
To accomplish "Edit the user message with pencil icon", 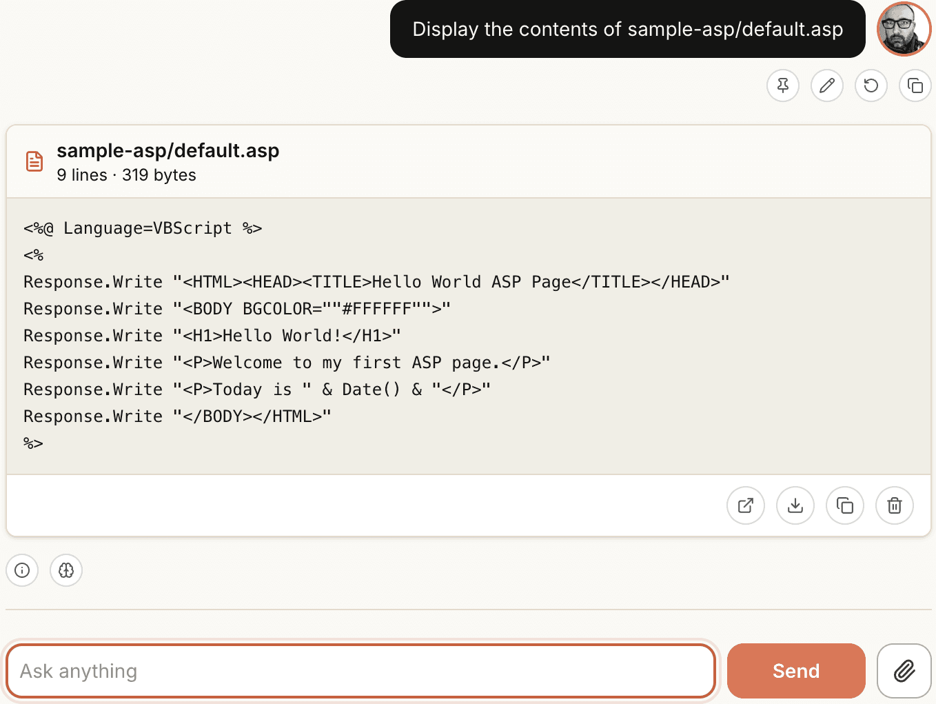I will coord(827,86).
